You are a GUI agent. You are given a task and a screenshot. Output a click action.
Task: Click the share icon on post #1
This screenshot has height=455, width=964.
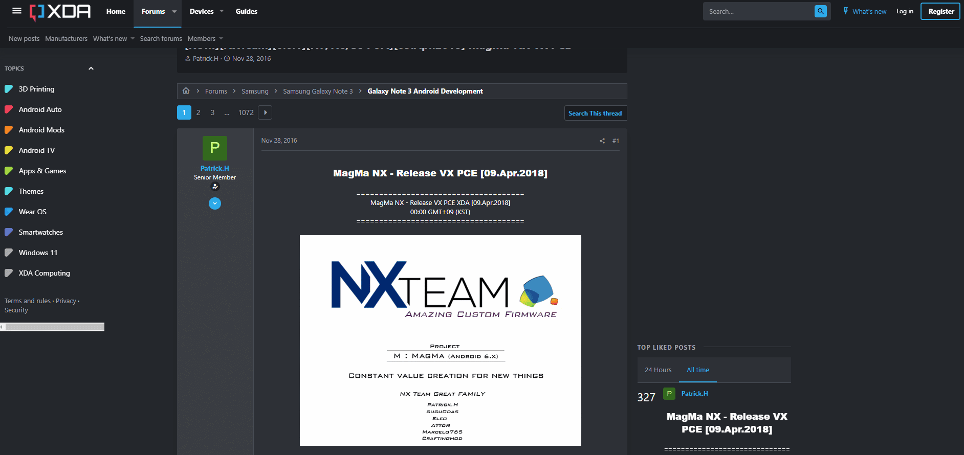(x=602, y=141)
